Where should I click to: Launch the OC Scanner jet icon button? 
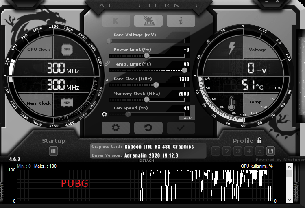(148, 21)
